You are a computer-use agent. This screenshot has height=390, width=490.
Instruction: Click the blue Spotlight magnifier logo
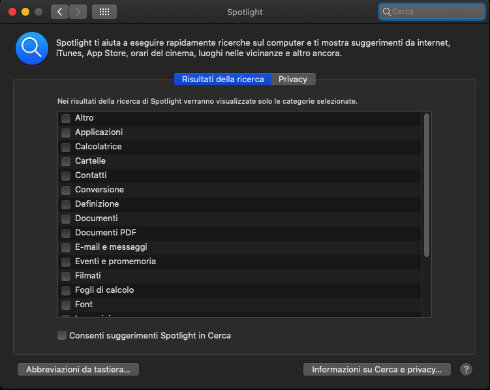[32, 48]
